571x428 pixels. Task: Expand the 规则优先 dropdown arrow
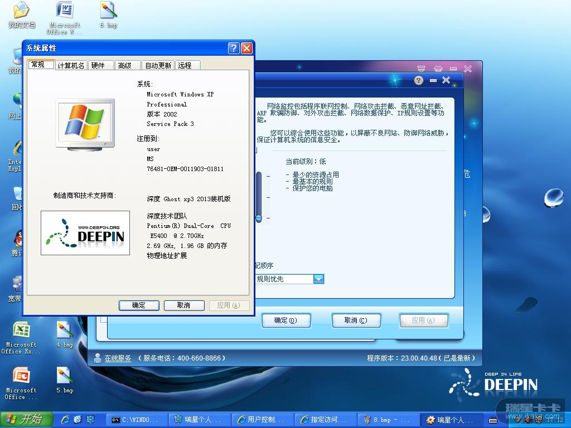[x=318, y=279]
